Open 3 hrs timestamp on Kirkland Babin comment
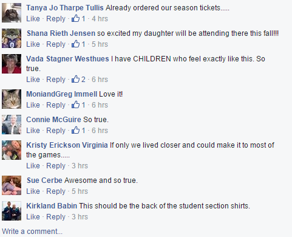Image resolution: width=292 pixels, height=237 pixels. 80,217
